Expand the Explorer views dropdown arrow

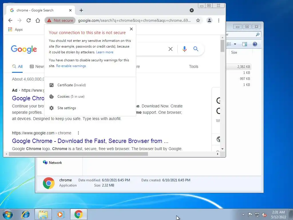(235, 44)
